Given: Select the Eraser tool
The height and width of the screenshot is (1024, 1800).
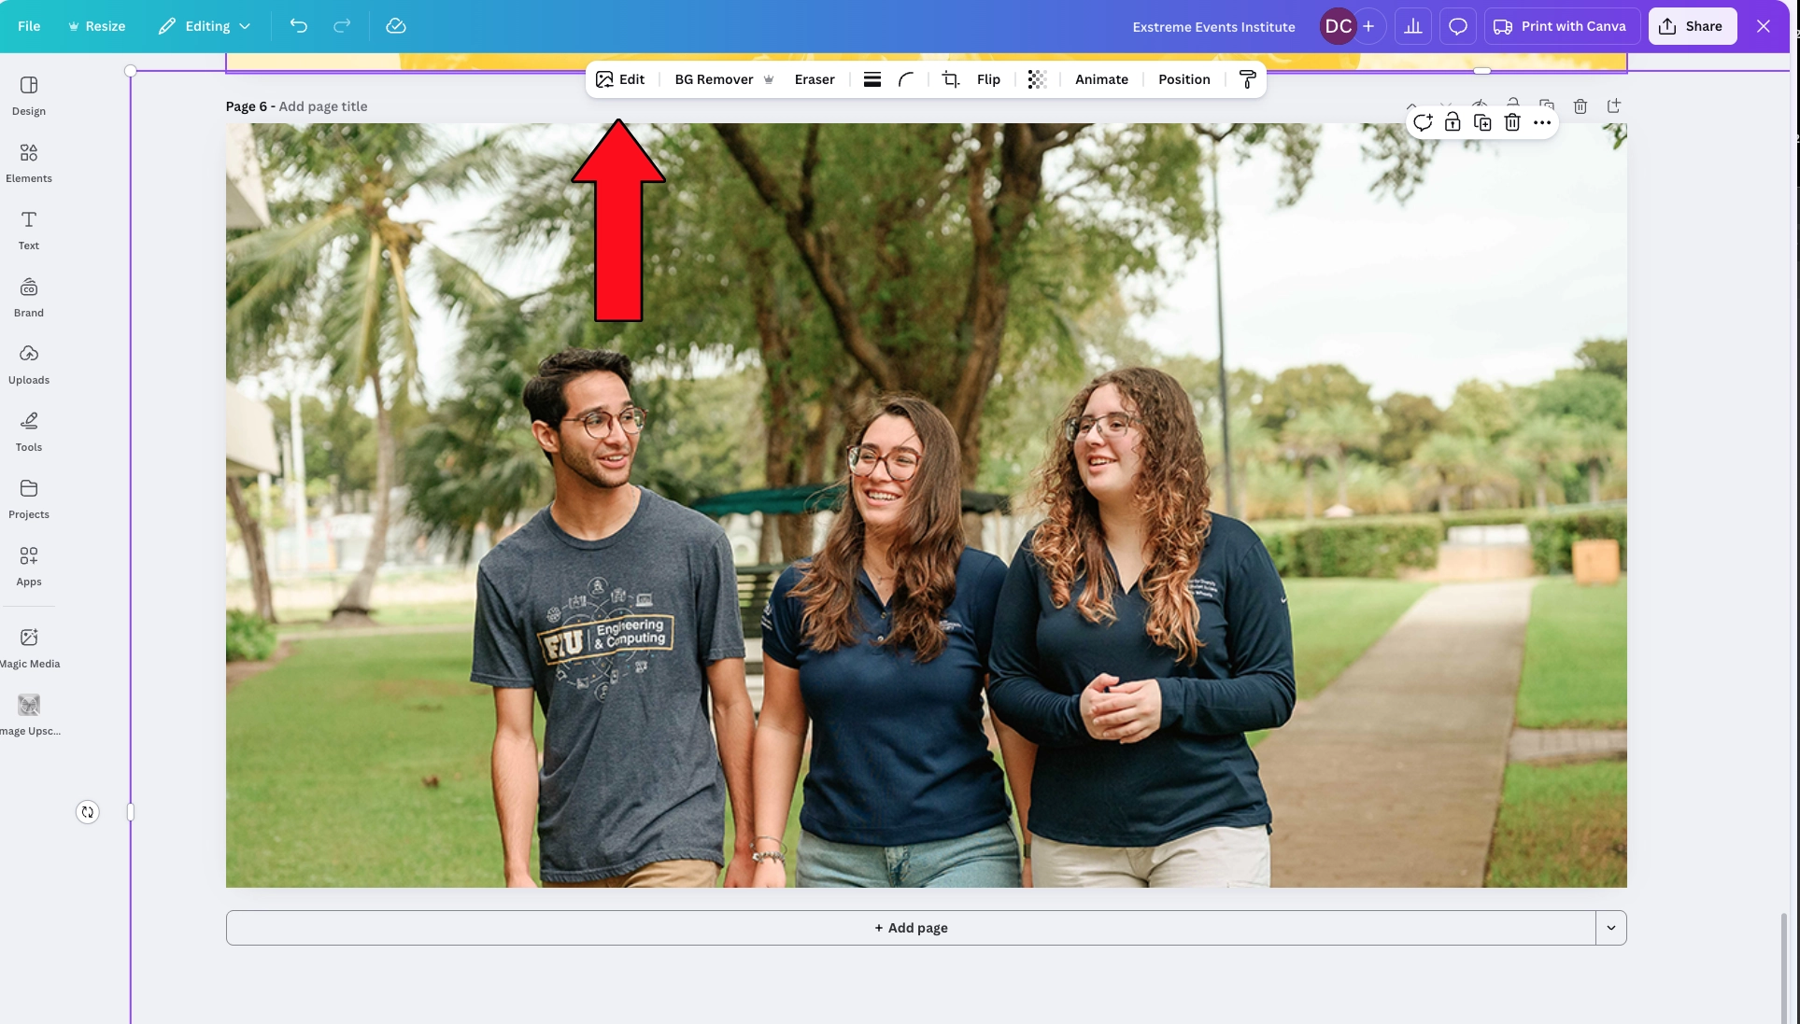Looking at the screenshot, I should pos(814,79).
